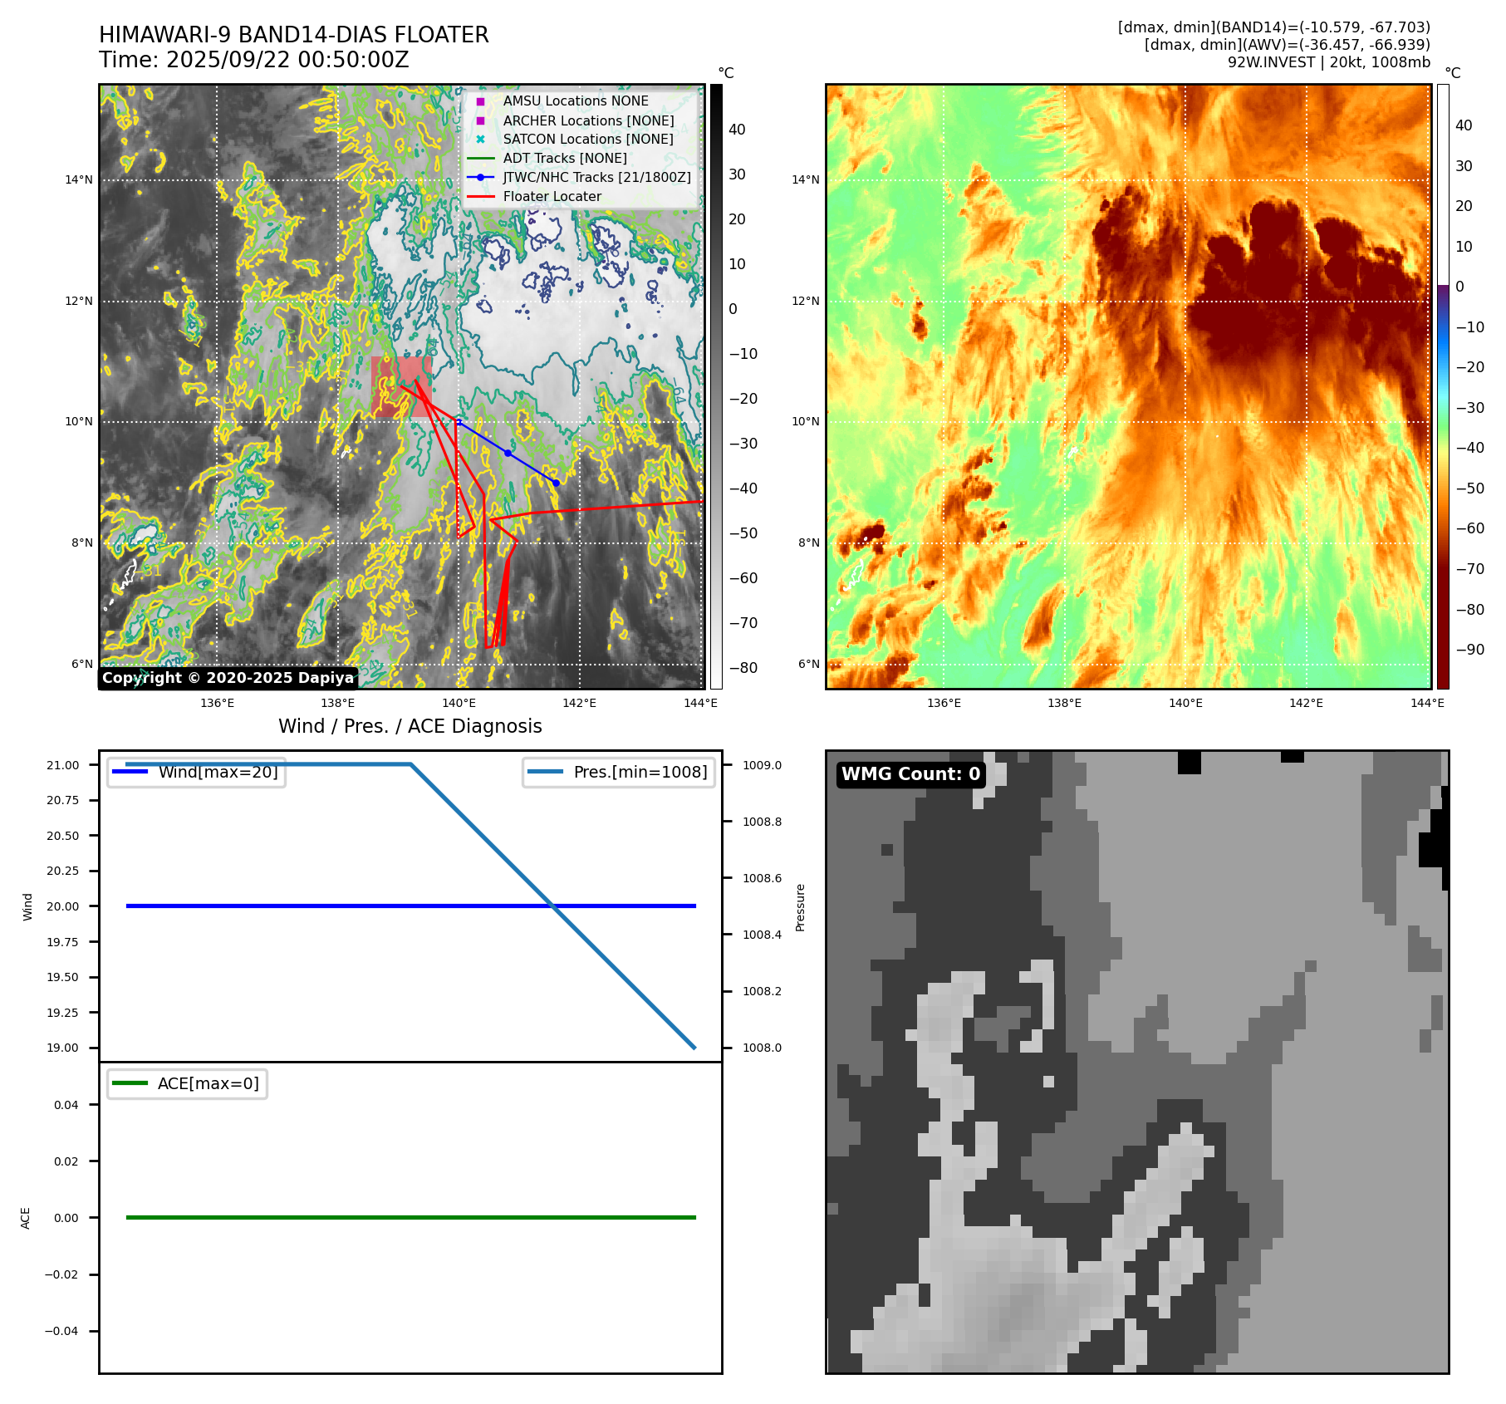Click the 'Floater Locater' legend entry

click(552, 196)
